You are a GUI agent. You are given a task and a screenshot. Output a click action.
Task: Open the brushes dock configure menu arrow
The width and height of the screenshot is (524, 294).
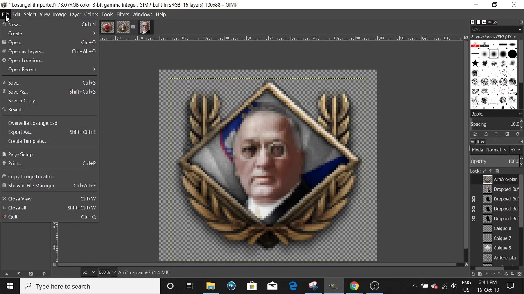click(521, 22)
